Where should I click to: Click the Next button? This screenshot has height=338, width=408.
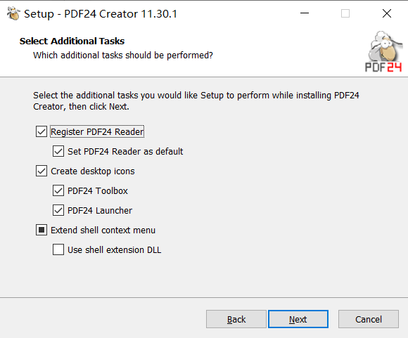point(298,319)
